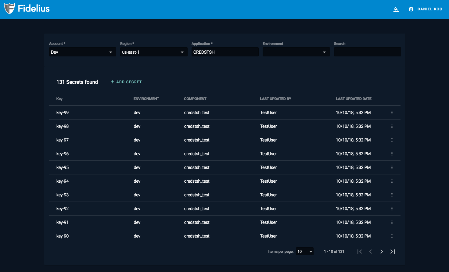This screenshot has height=272, width=449.
Task: Sort by the Component column header
Action: click(x=195, y=99)
